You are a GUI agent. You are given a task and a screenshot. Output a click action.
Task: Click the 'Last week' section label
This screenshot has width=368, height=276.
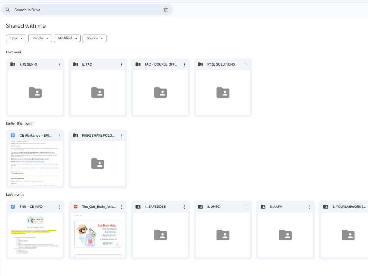coord(14,52)
